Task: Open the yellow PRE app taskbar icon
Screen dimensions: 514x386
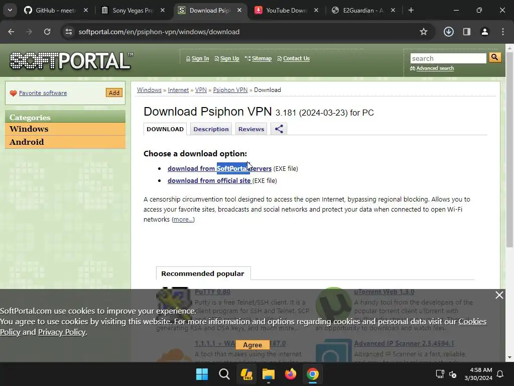Action: pyautogui.click(x=246, y=374)
